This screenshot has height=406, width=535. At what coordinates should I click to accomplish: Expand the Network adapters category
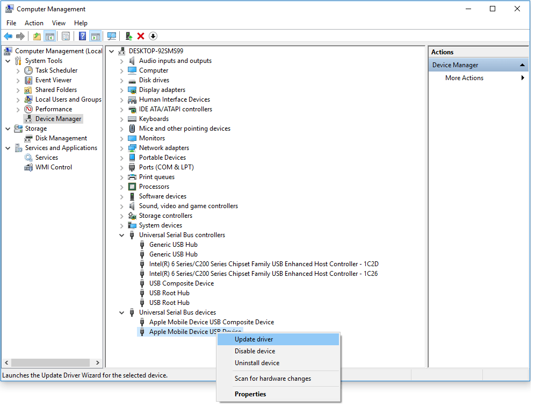coord(121,147)
